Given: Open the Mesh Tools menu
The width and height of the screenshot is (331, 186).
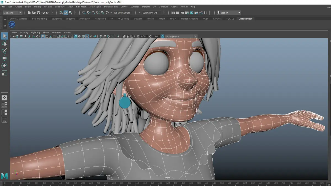Looking at the screenshot, I should [x=95, y=7].
